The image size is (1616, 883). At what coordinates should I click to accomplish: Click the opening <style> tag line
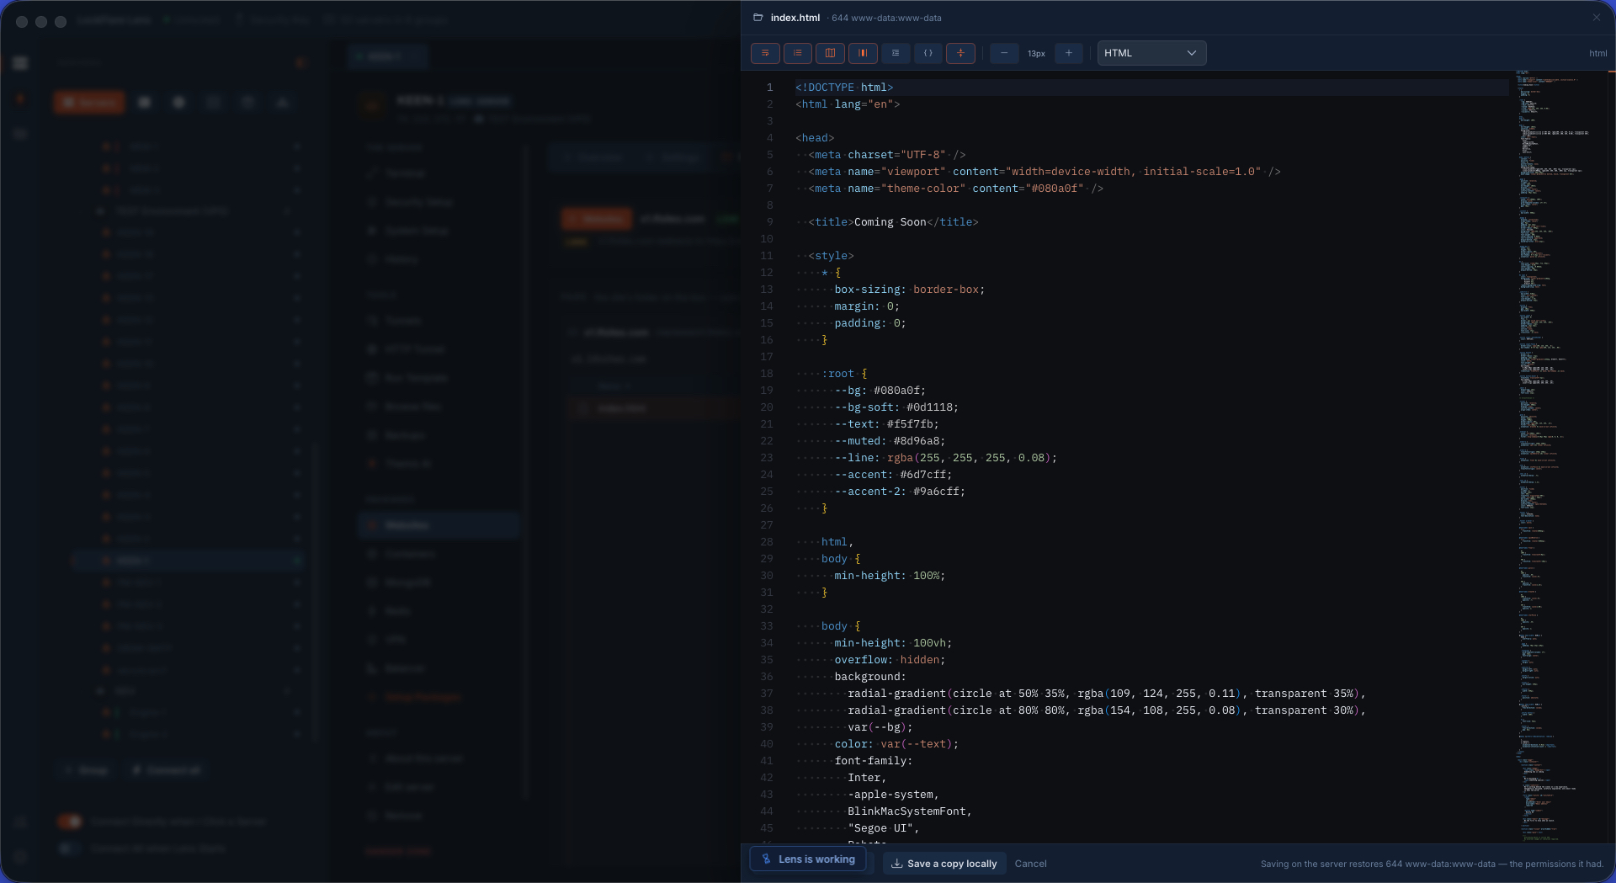point(831,256)
